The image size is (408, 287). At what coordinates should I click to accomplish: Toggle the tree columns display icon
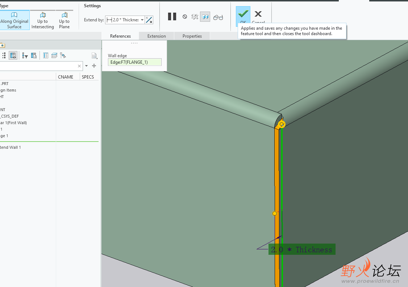point(13,55)
